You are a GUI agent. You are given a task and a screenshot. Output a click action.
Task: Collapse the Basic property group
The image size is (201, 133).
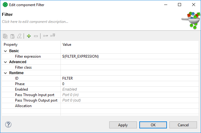[x=5, y=51]
